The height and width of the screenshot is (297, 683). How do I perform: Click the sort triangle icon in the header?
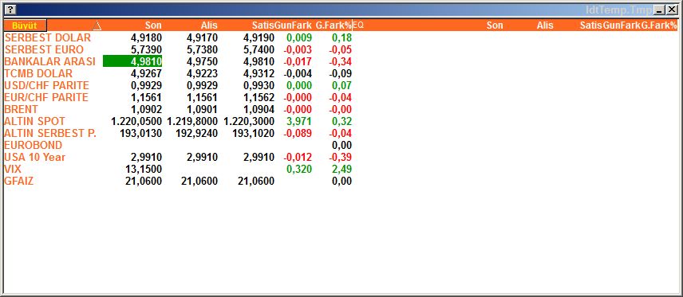tap(97, 25)
